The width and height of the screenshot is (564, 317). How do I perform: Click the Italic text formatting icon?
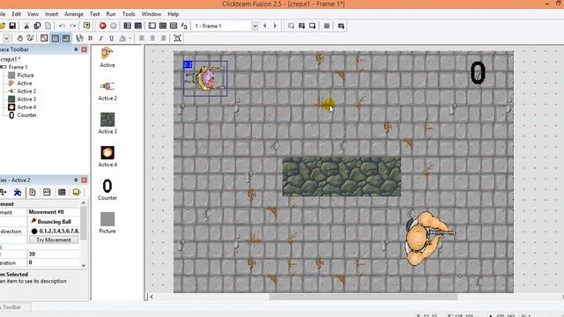tap(101, 38)
